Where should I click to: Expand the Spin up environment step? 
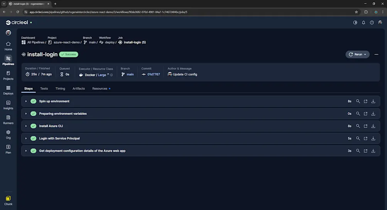click(x=26, y=101)
